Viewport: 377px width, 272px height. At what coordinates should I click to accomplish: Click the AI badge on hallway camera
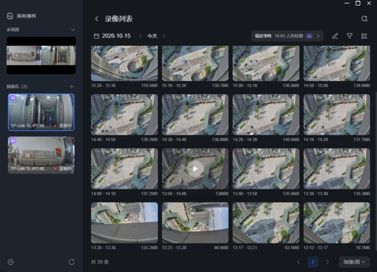click(x=13, y=98)
